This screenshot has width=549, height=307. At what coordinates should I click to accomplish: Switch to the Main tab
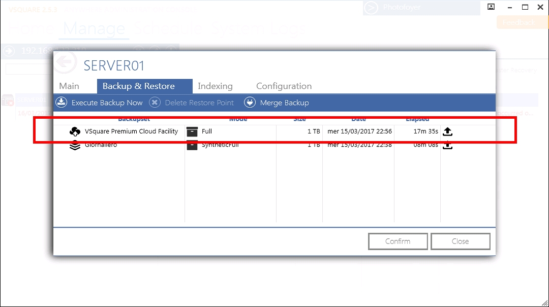69,86
